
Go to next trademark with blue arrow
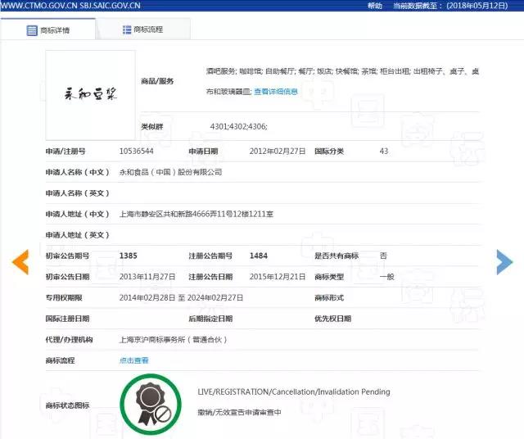[x=504, y=262]
